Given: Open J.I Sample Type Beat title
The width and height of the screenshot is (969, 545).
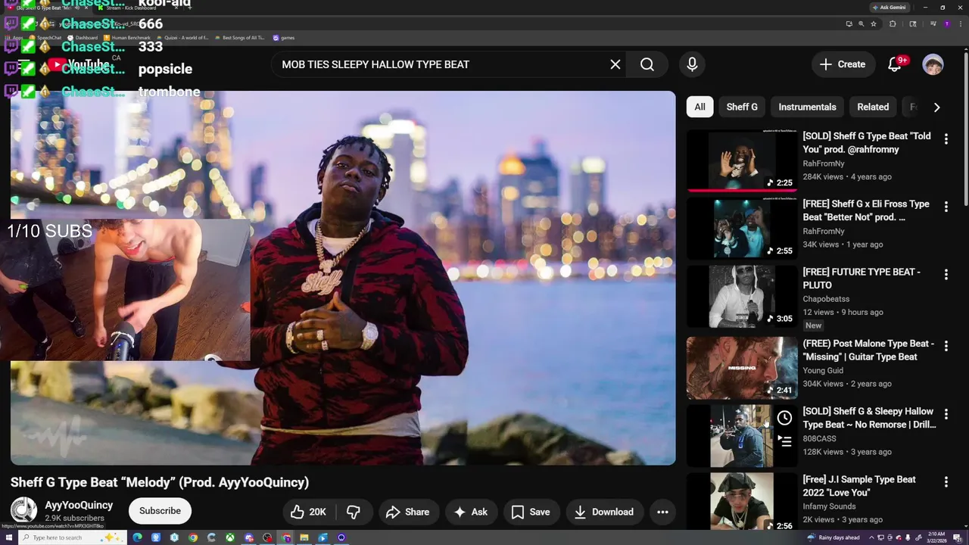Looking at the screenshot, I should click(x=859, y=486).
